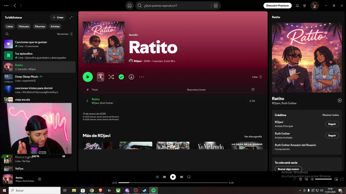Open lyrics microphone icon
Viewport: 346px width, 194px height.
click(295, 179)
